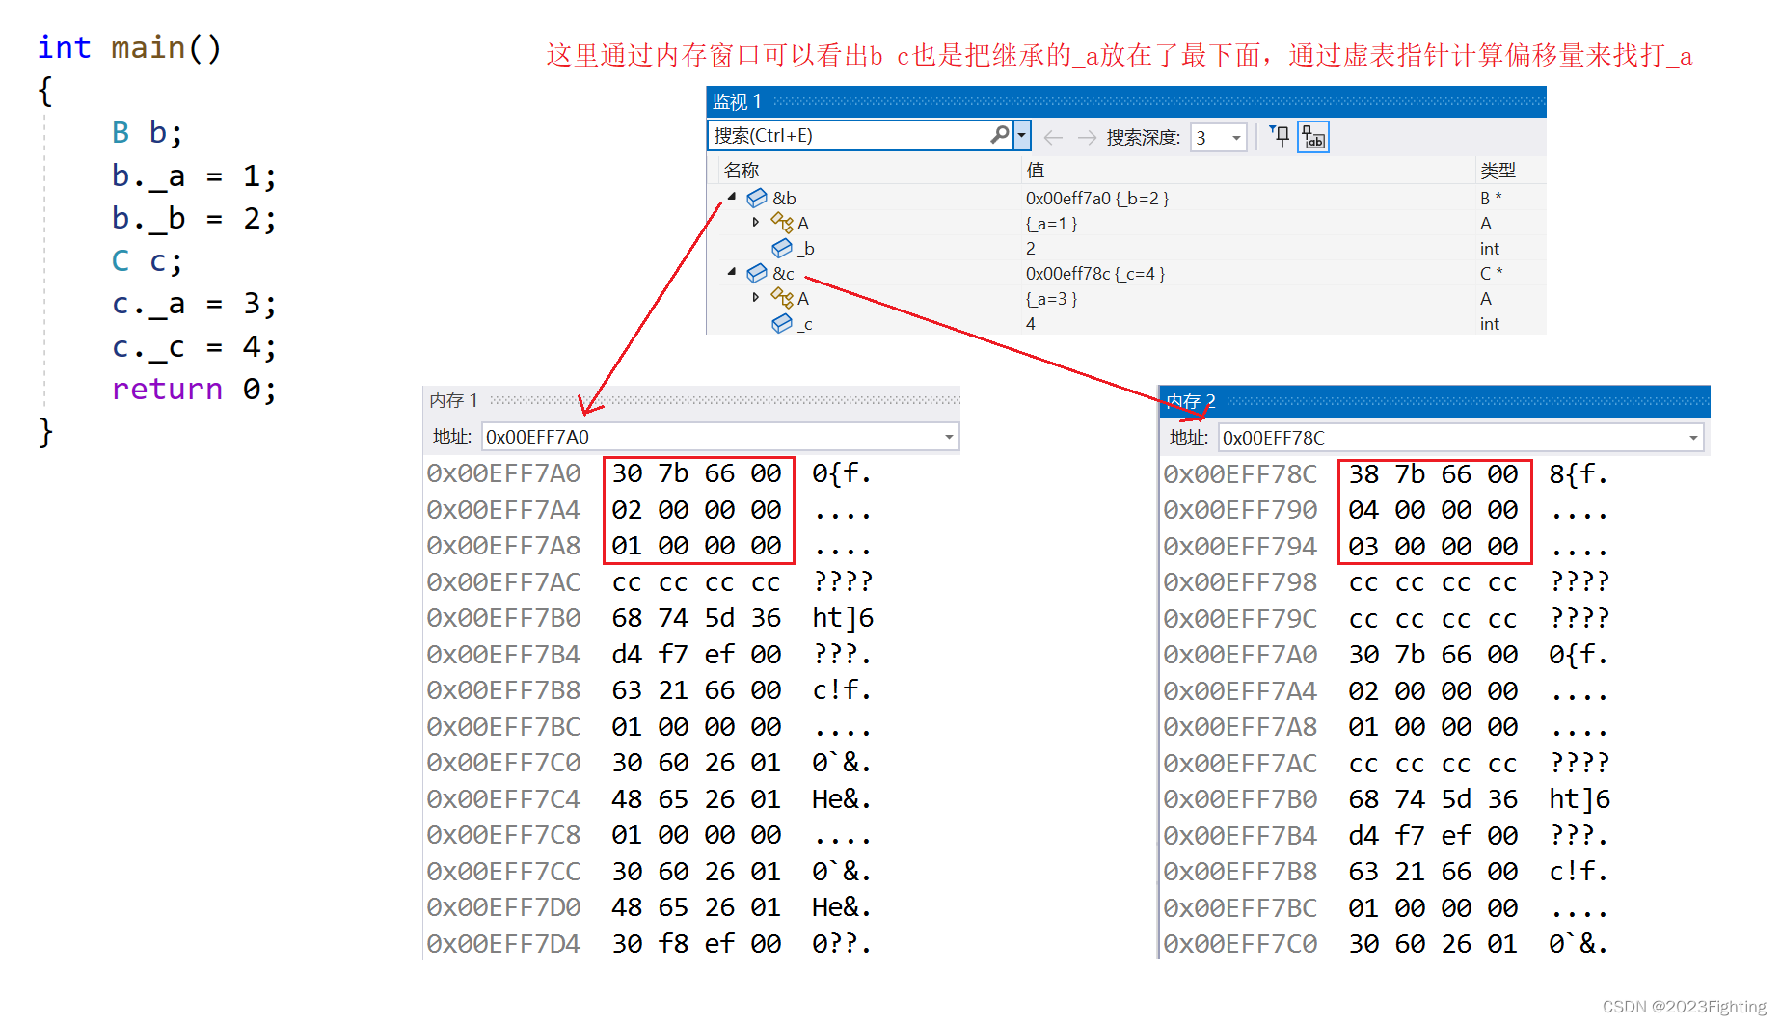Image resolution: width=1781 pixels, height=1025 pixels.
Task: Click address 0x00EFF7C0 in Memory 2
Action: point(1240,944)
